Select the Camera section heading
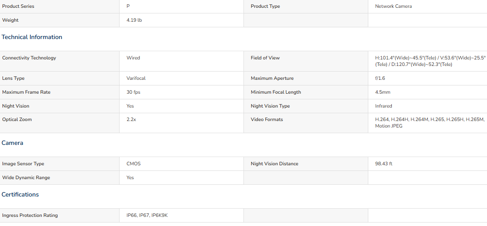This screenshot has width=487, height=226. tap(13, 143)
